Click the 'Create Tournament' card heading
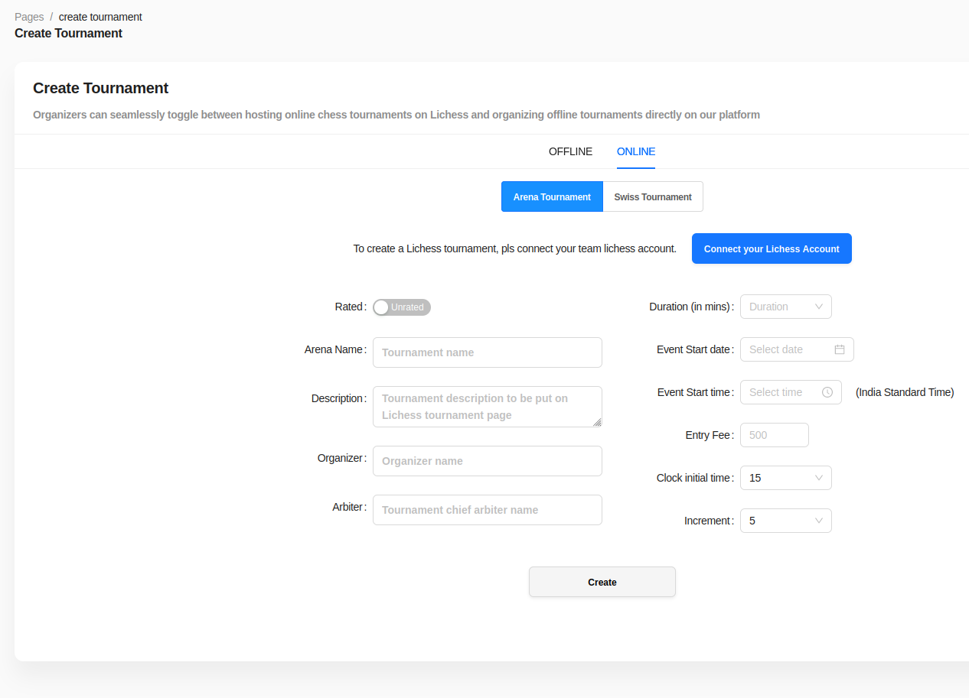The width and height of the screenshot is (969, 698). (x=101, y=88)
